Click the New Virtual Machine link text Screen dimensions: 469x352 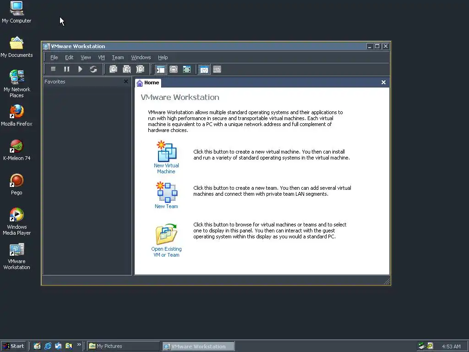(166, 169)
